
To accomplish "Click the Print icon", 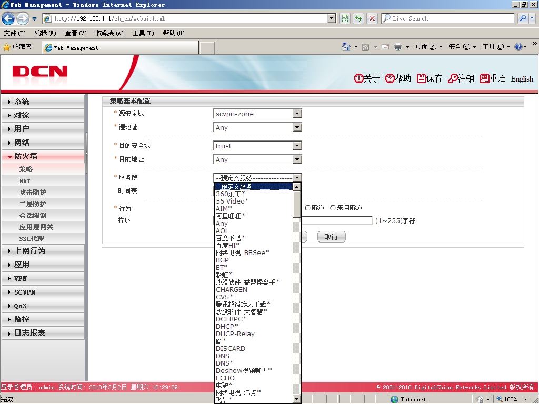I will pos(398,47).
